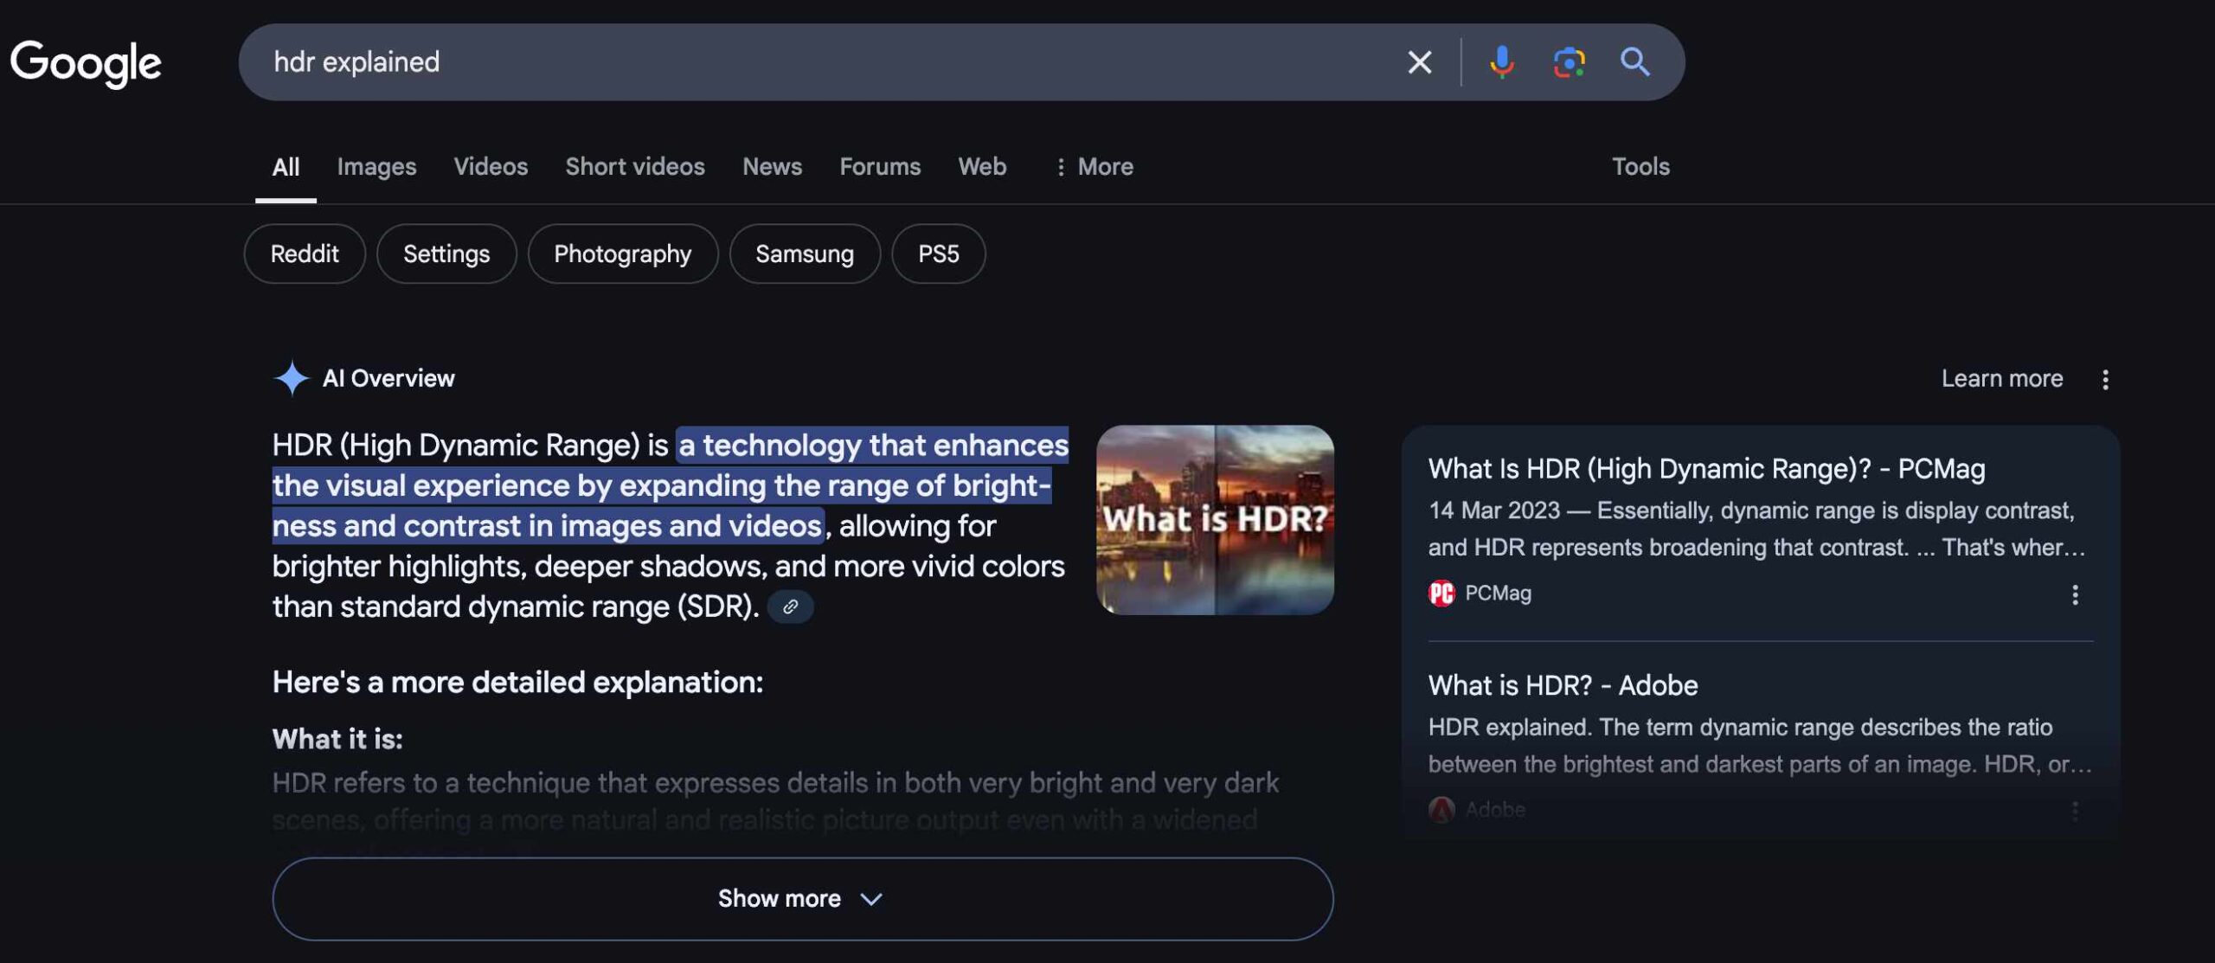2215x963 pixels.
Task: Switch to the Videos tab
Action: (x=491, y=166)
